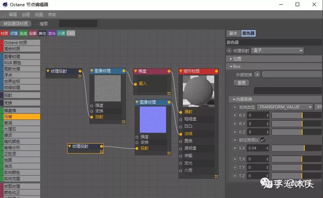Toggle S.X keyframe circle

pos(235,148)
